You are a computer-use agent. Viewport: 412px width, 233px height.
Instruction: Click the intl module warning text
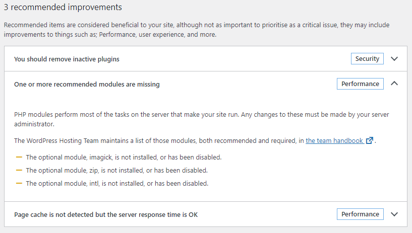click(117, 183)
